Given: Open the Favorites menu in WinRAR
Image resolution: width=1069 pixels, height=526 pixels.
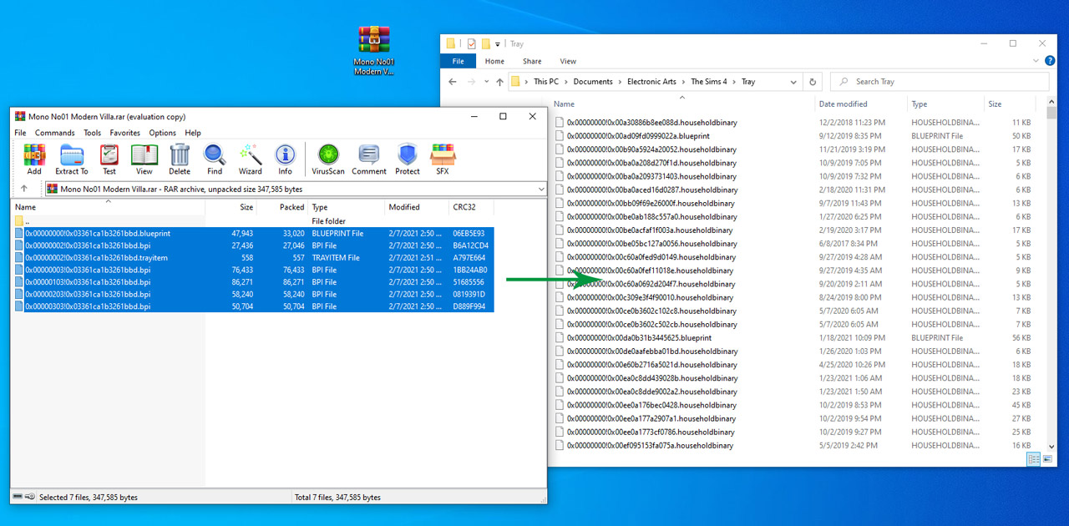Looking at the screenshot, I should pyautogui.click(x=125, y=133).
